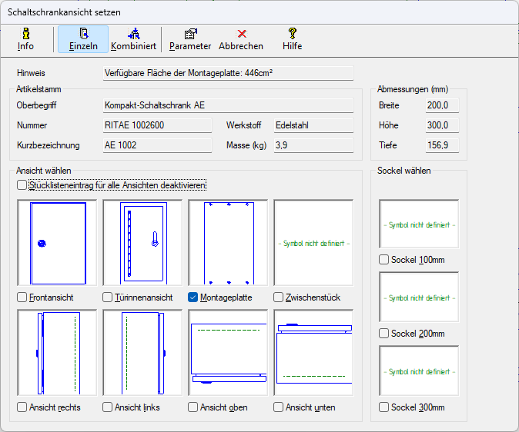Click the Nummer field RITAE 1002600
The height and width of the screenshot is (432, 519).
point(157,125)
